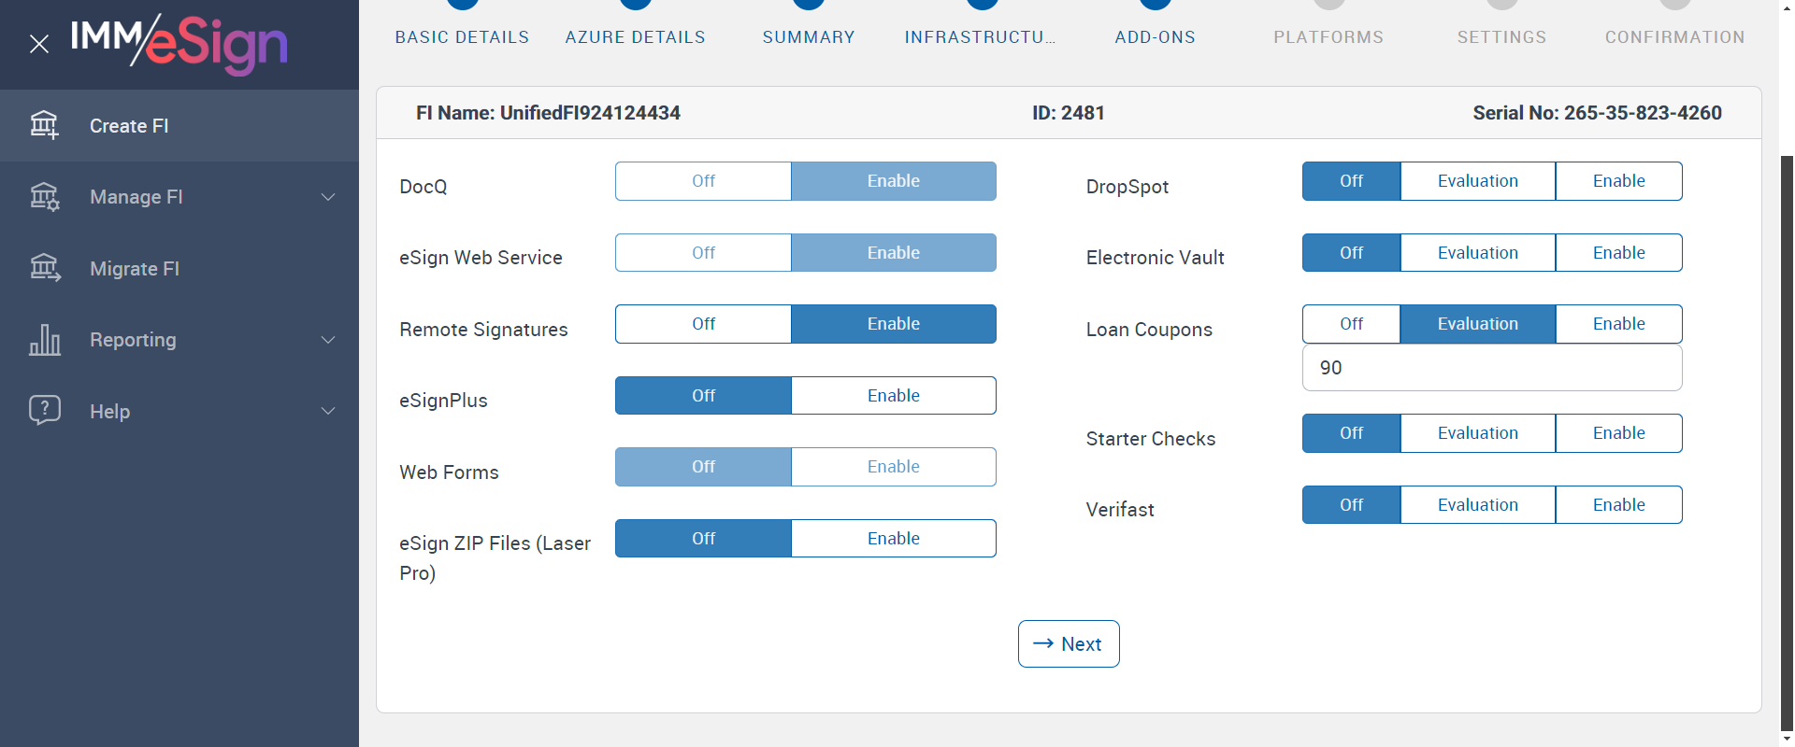The image size is (1795, 747).
Task: Set Verifast to Evaluation
Action: [1478, 505]
